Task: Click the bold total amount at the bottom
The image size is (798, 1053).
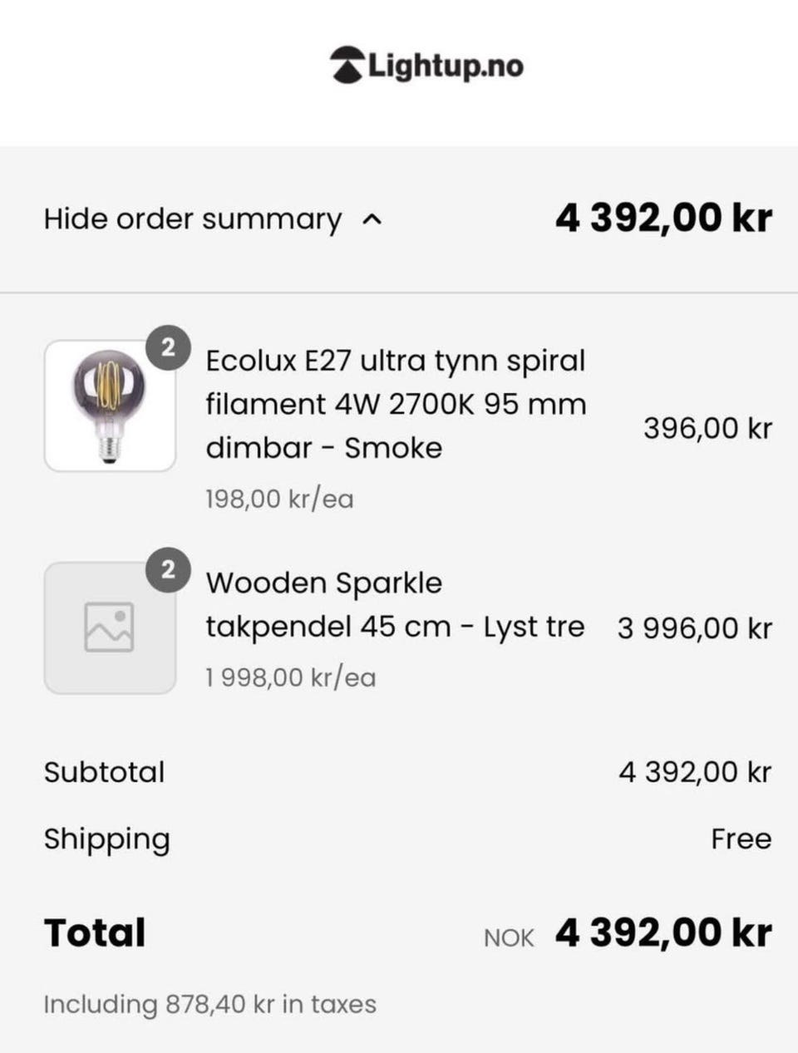Action: (x=663, y=932)
